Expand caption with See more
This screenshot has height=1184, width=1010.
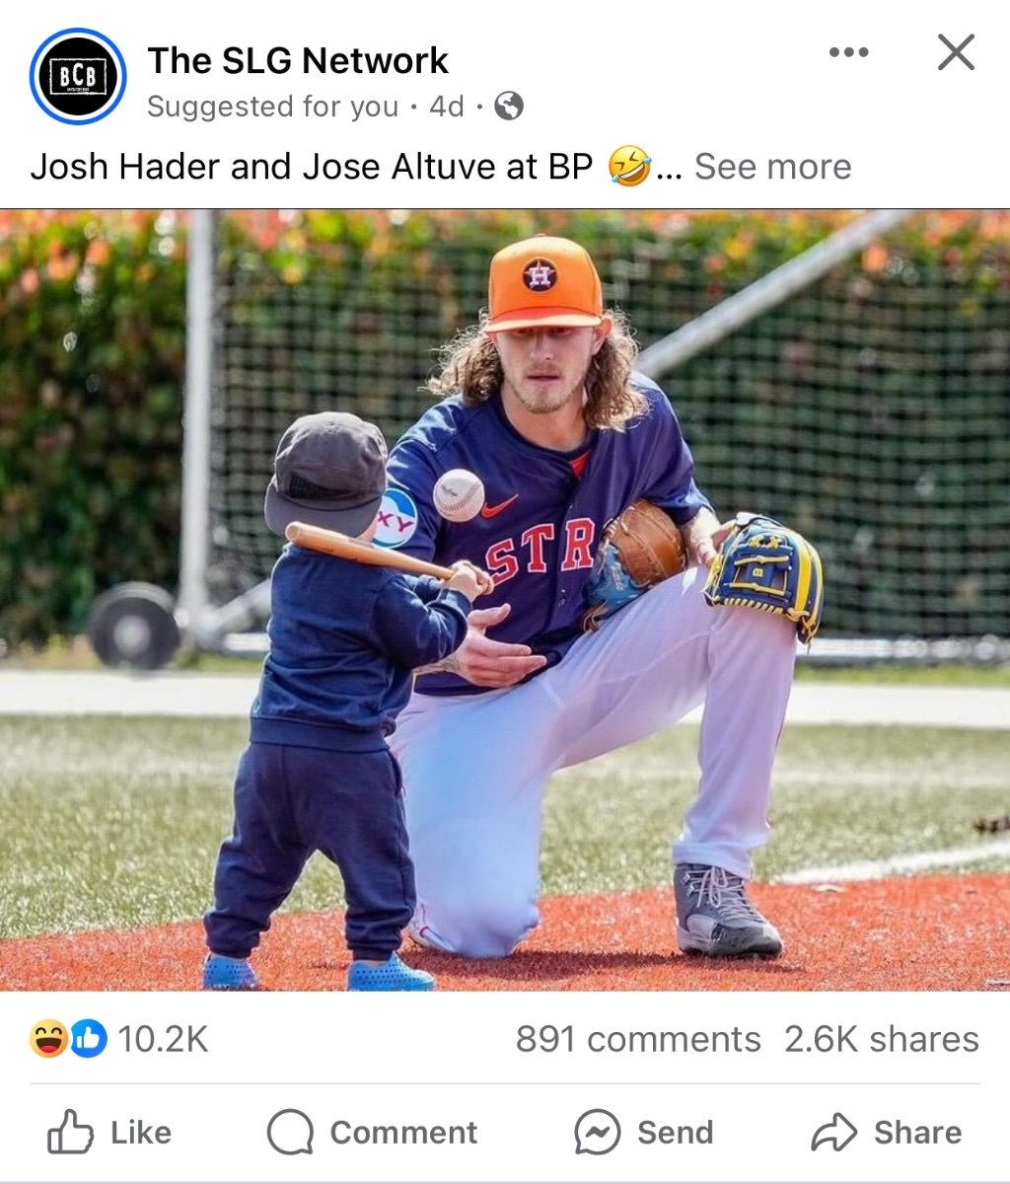pyautogui.click(x=772, y=166)
